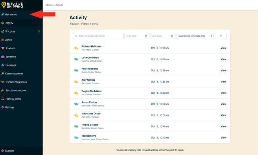Click the shirt icon next to Products

tap(3, 48)
